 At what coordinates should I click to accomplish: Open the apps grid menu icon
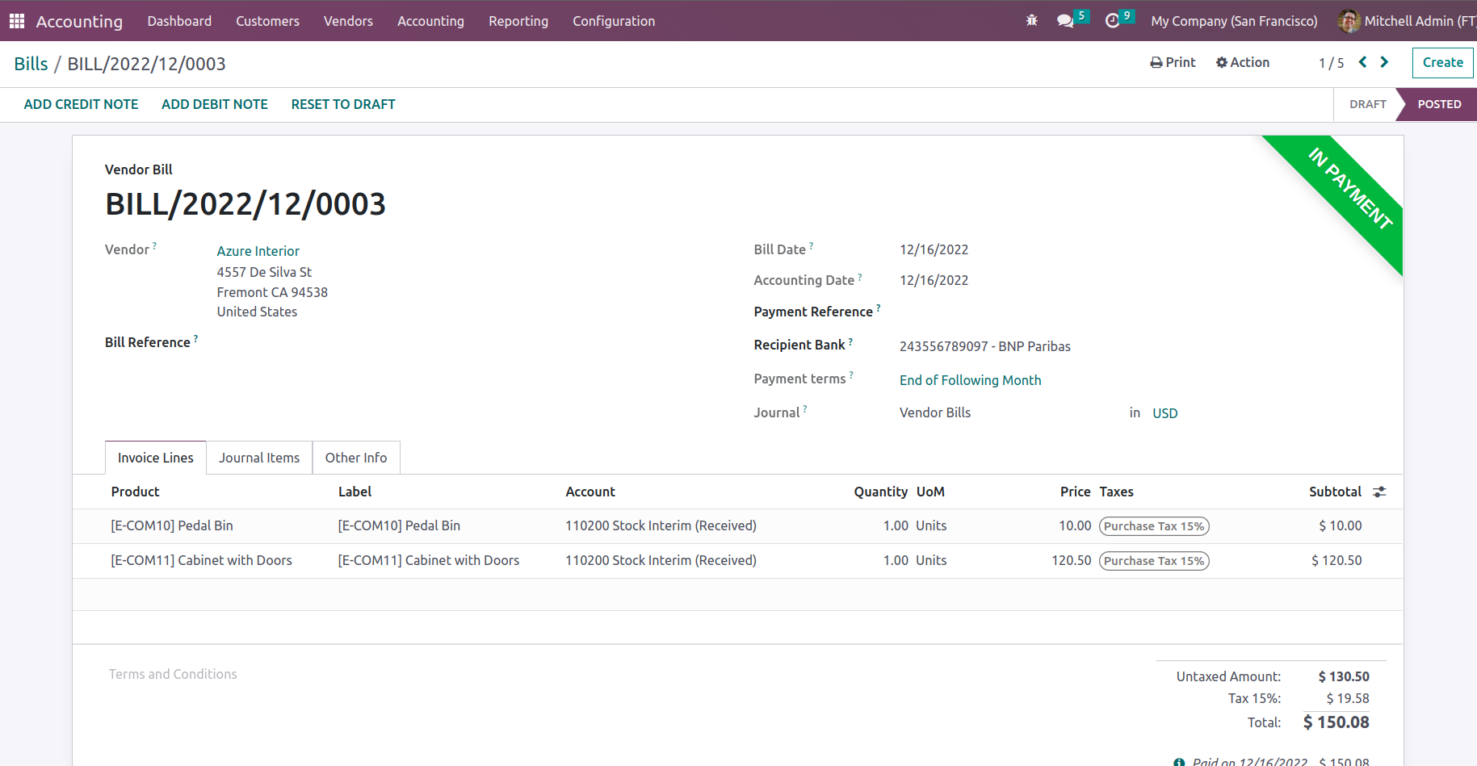coord(17,21)
